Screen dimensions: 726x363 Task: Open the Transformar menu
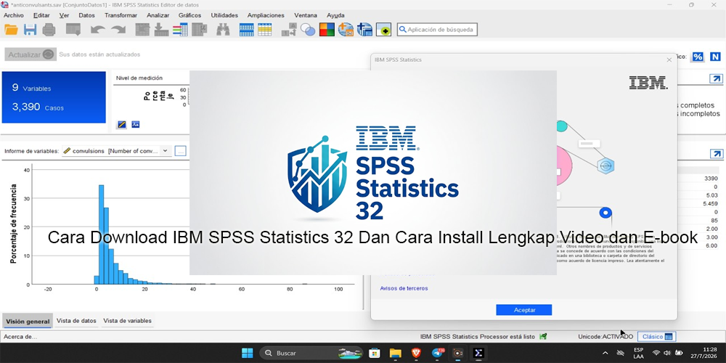(x=121, y=15)
